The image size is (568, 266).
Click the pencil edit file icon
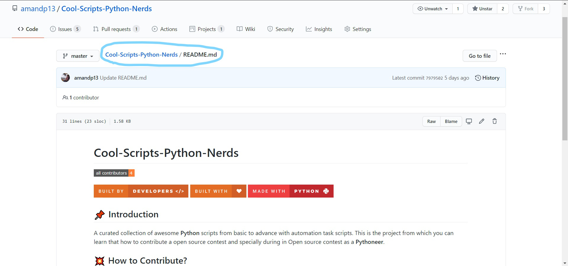[x=482, y=121]
